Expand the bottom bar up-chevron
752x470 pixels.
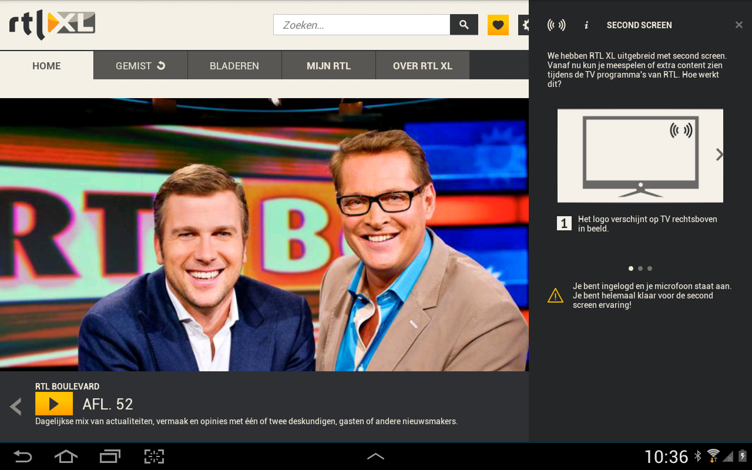[375, 456]
